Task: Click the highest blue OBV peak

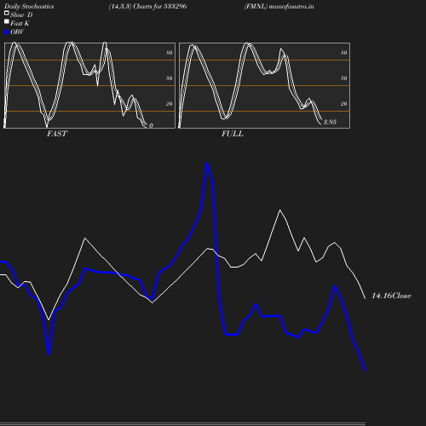Action: [207, 163]
